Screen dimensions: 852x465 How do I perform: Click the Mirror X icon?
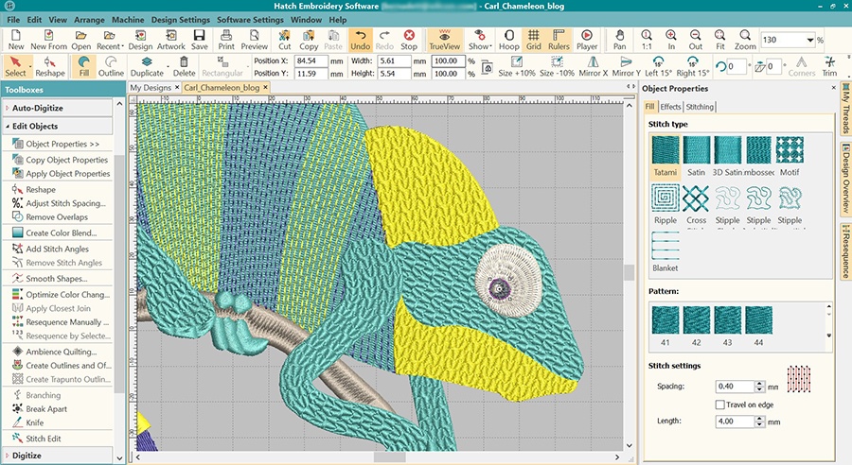click(593, 66)
